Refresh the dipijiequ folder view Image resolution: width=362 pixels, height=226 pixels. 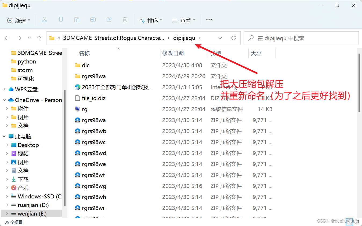pos(233,38)
